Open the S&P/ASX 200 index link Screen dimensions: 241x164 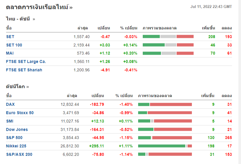[19, 154]
